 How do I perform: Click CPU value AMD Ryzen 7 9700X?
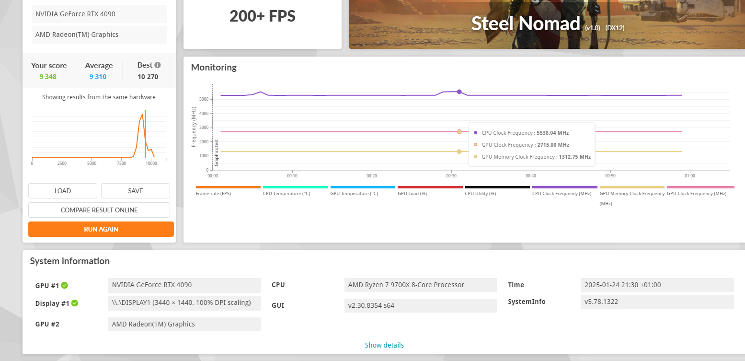tap(421, 285)
